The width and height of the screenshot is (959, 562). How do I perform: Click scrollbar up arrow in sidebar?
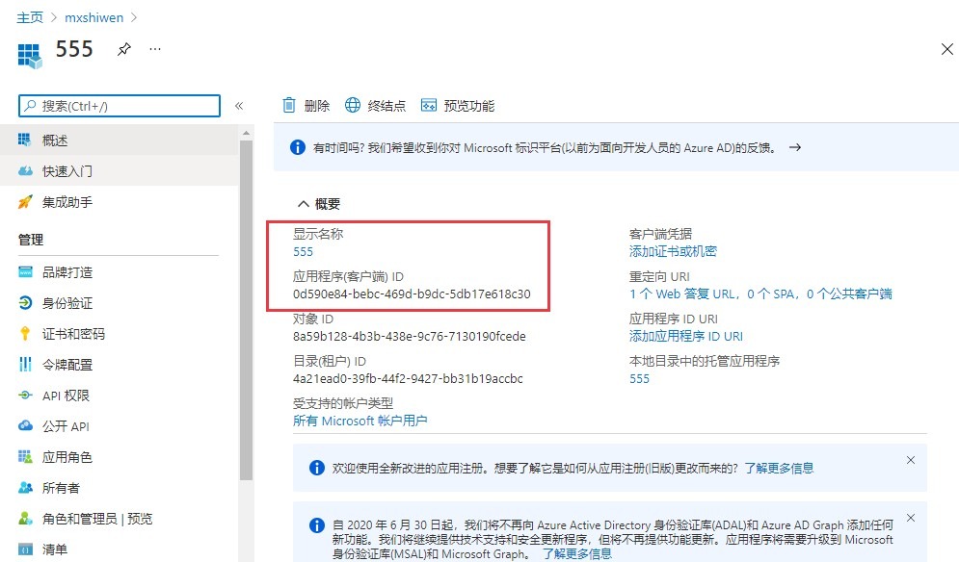[246, 133]
